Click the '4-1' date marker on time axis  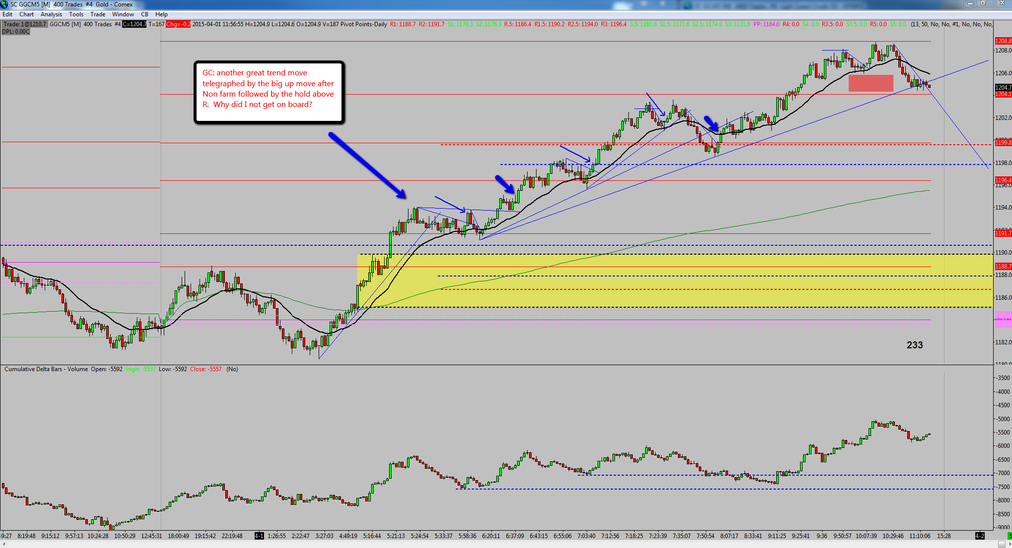(259, 536)
